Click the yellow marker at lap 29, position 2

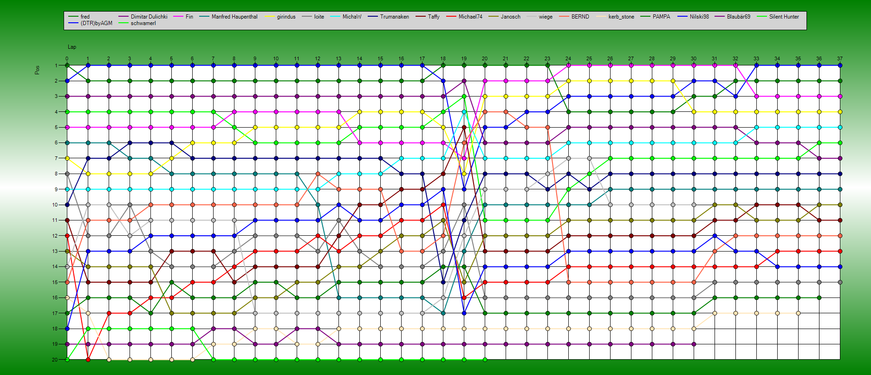673,81
